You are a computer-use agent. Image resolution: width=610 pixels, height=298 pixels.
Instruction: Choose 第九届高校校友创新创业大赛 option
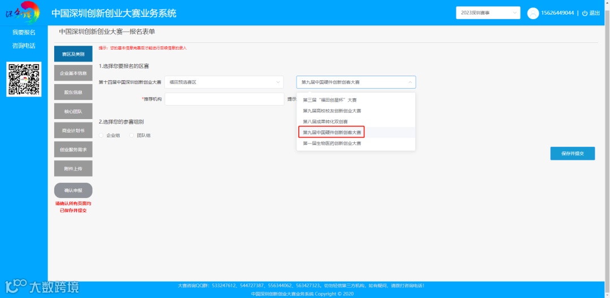(356, 111)
